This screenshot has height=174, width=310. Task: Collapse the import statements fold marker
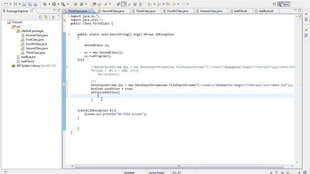coord(69,16)
